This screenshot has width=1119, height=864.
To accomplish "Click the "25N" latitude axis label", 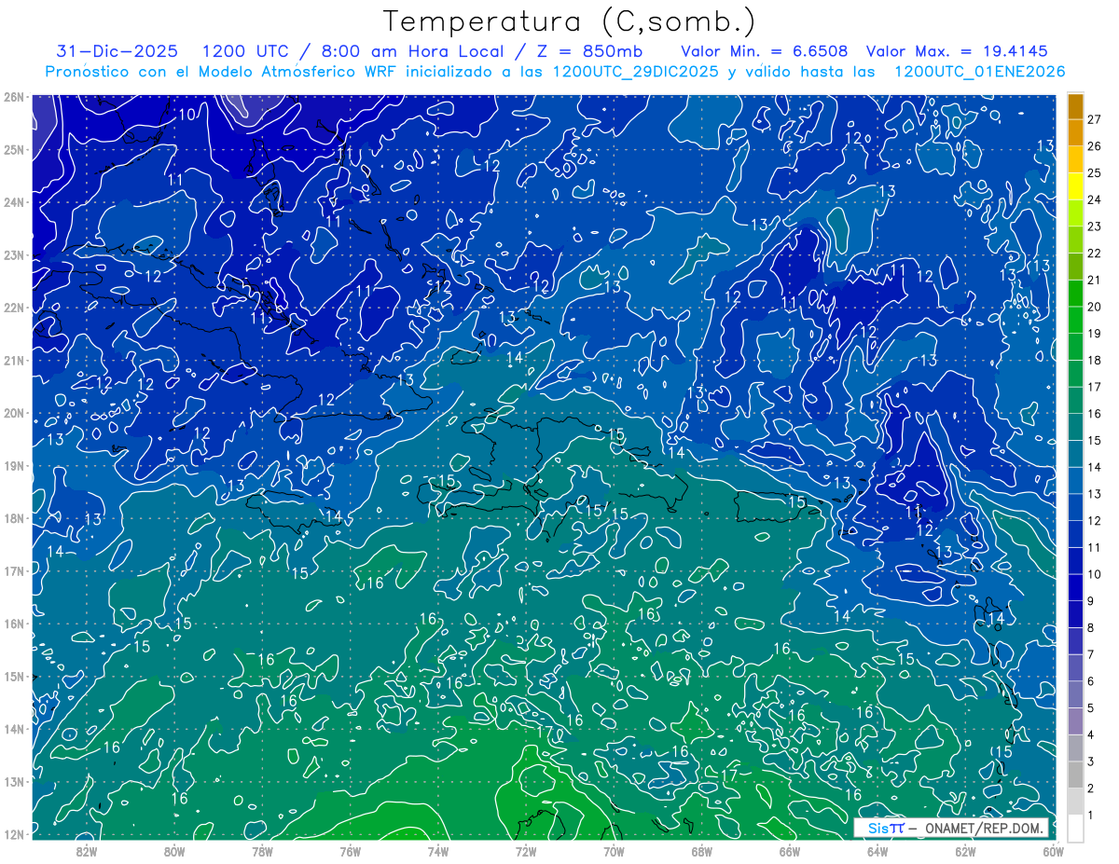I will coord(14,149).
